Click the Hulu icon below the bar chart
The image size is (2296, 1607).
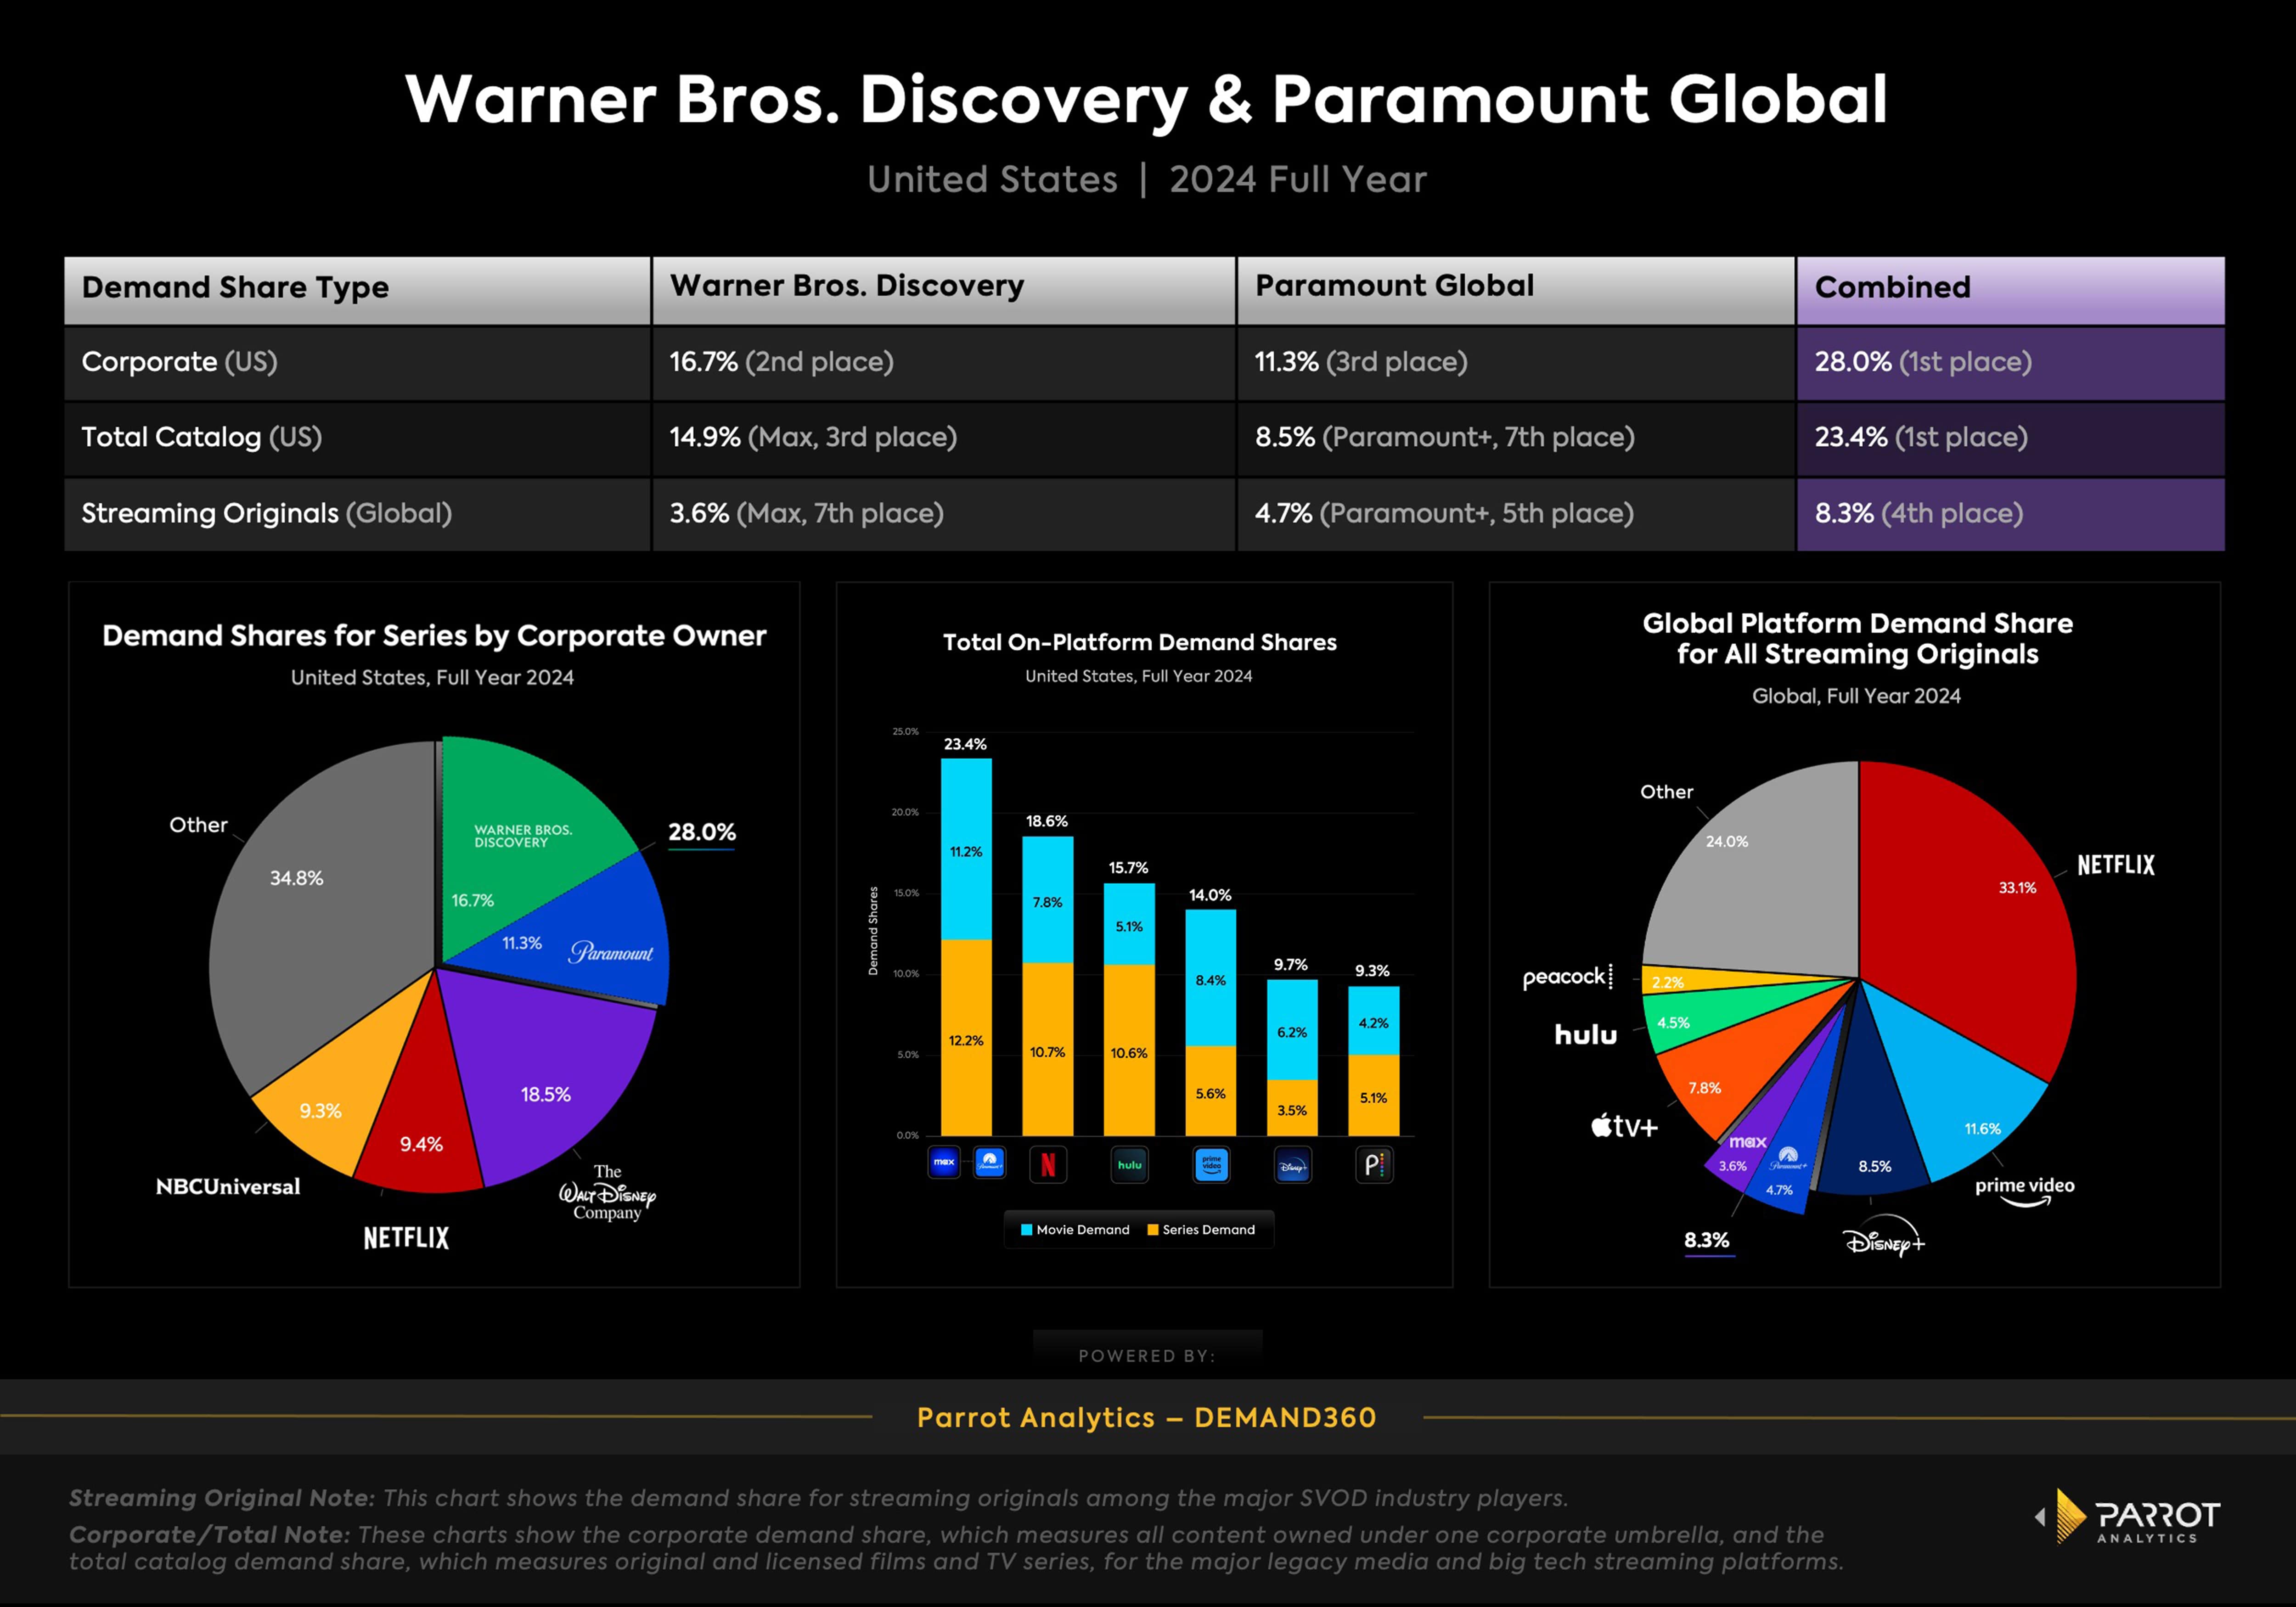click(x=1129, y=1164)
